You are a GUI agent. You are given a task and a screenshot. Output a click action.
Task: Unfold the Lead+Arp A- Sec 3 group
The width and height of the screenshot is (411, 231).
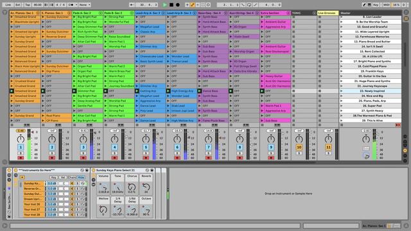(x=163, y=13)
